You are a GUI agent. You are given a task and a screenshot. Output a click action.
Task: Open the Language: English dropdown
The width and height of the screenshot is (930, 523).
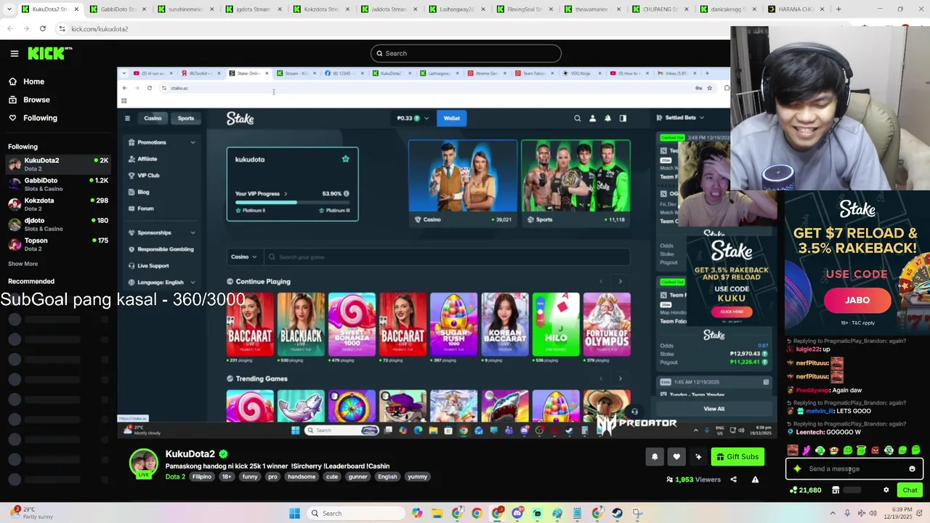(161, 282)
